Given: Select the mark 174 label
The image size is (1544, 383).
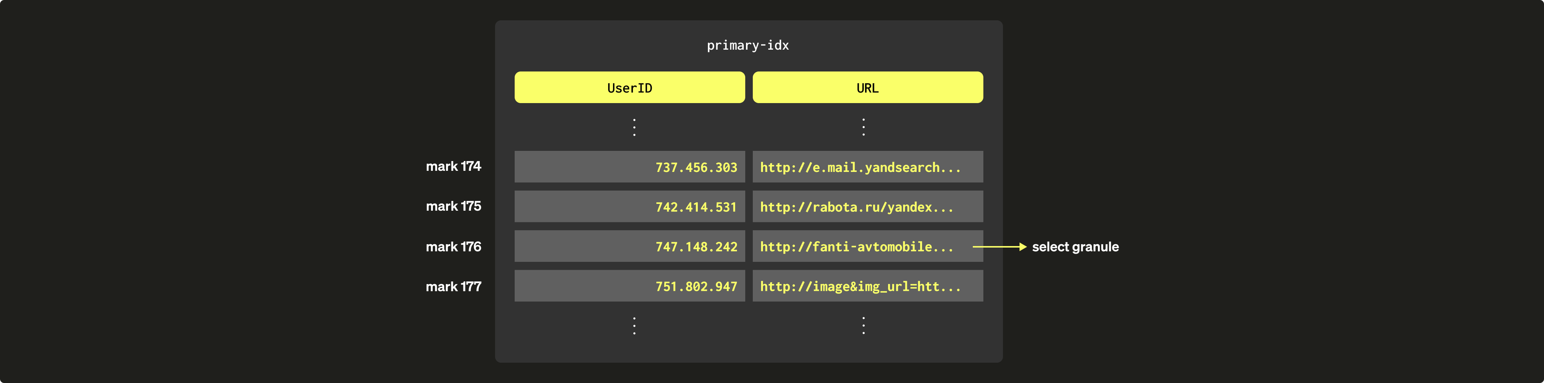Looking at the screenshot, I should point(453,166).
